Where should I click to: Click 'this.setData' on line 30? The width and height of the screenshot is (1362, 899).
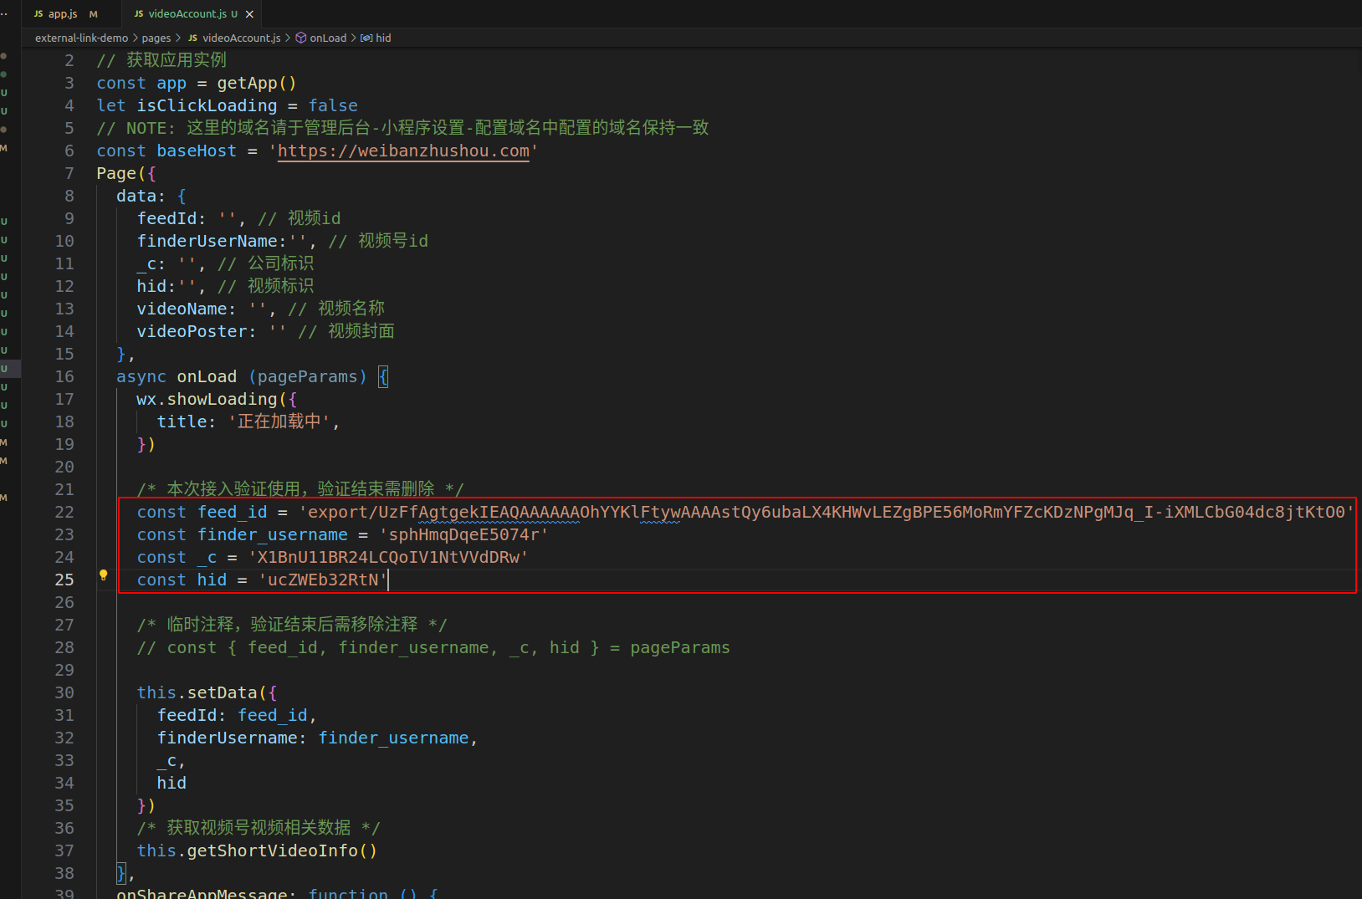point(197,692)
